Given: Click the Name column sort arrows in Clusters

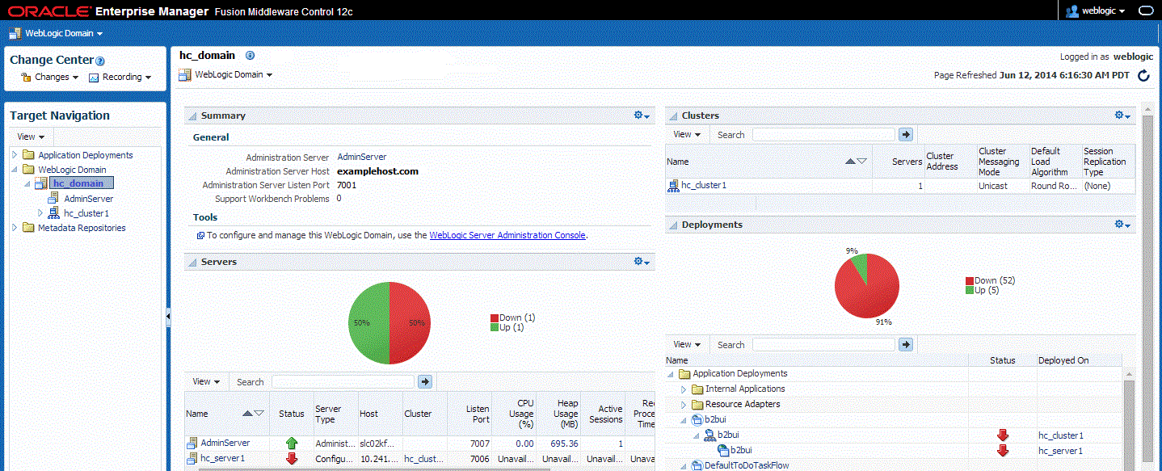Looking at the screenshot, I should click(x=856, y=162).
